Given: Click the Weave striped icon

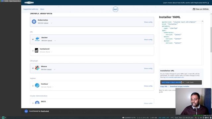Looking at the screenshot, I should tap(37, 68).
